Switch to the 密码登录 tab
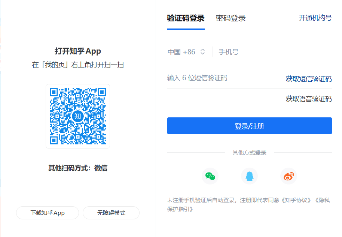Screen dimensions: 342x237 [x=230, y=18]
